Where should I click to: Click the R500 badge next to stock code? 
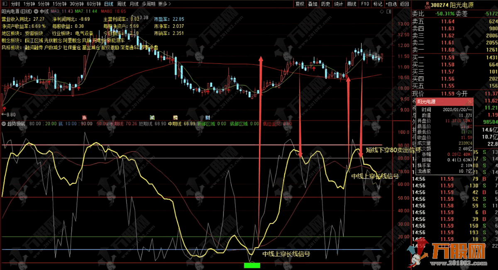[x=427, y=5]
